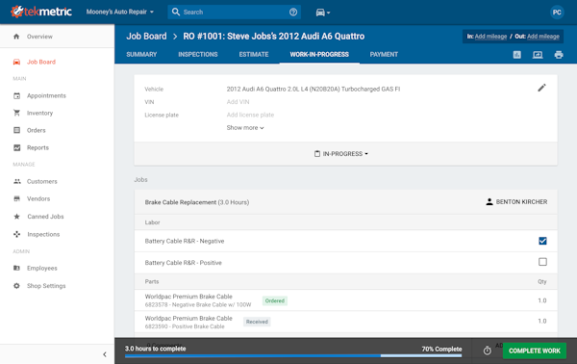This screenshot has width=577, height=364.
Task: Open the vehicle car icon menu
Action: pos(323,13)
